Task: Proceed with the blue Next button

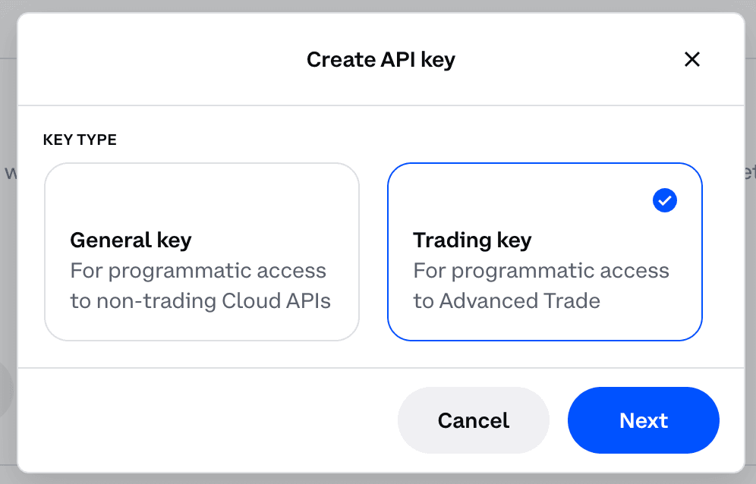Action: (643, 420)
